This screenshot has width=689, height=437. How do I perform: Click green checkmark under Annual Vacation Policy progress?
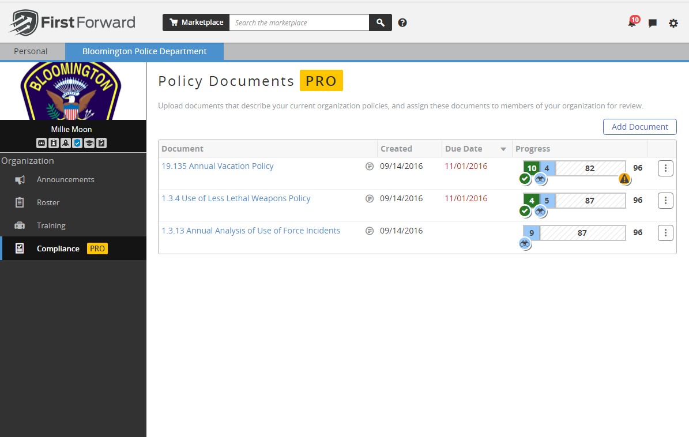tap(525, 179)
